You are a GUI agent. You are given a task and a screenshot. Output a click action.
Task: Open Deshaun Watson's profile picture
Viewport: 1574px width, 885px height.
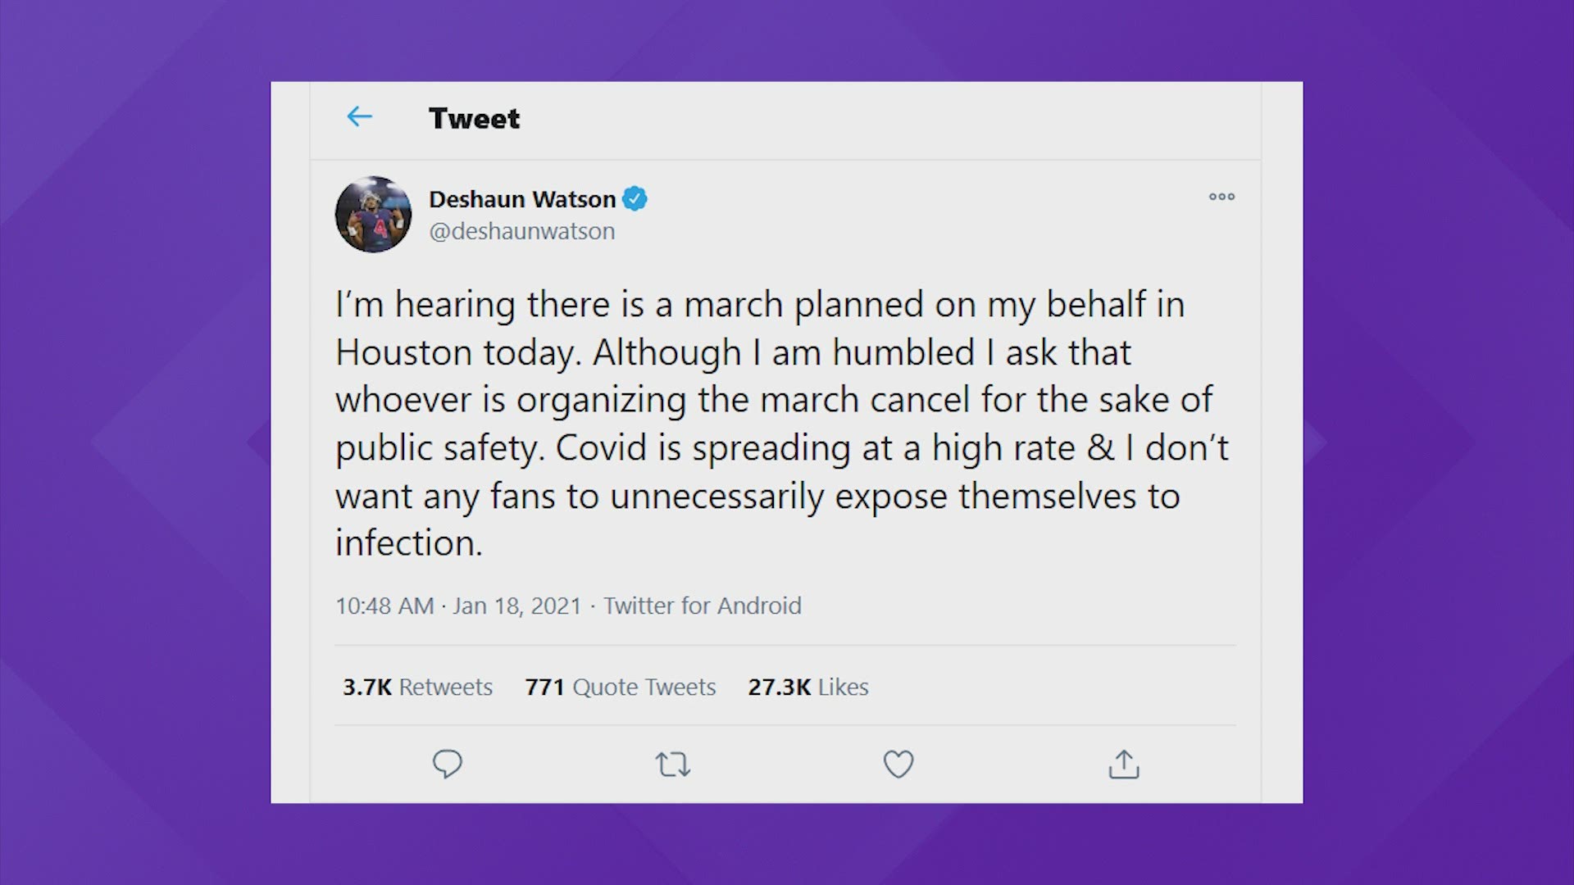[x=374, y=215]
